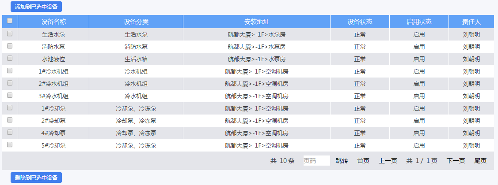Click the 删除到已选中设备 button
The width and height of the screenshot is (498, 185).
[x=36, y=178]
